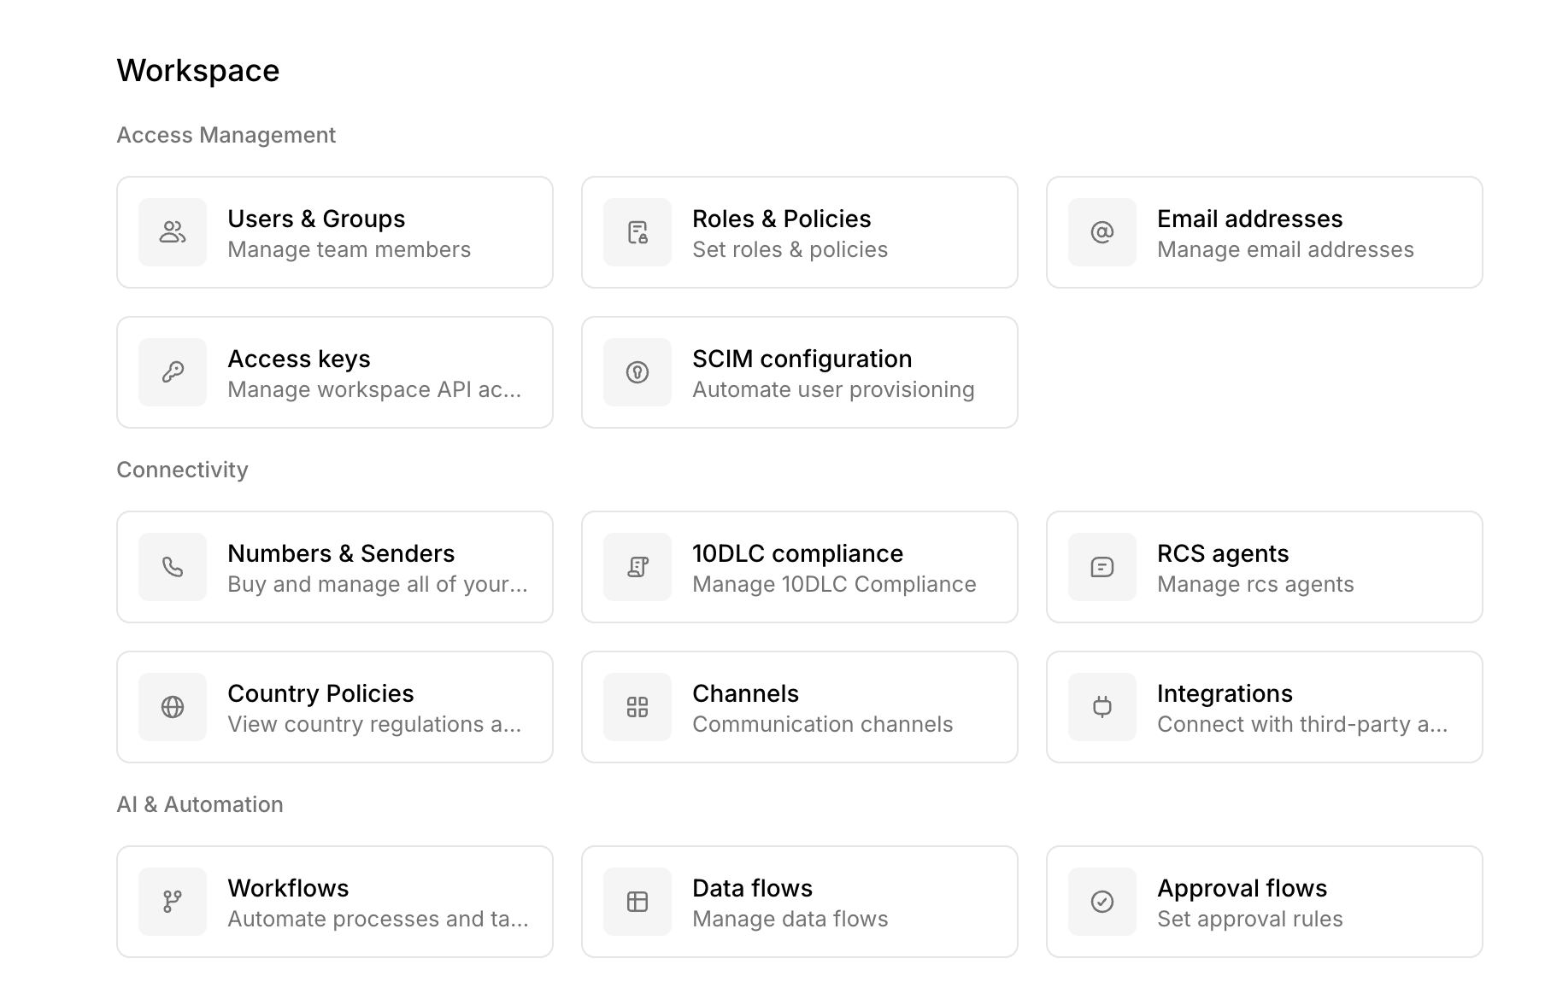Open Automate user provisioning description
This screenshot has width=1545, height=999.
point(833,390)
